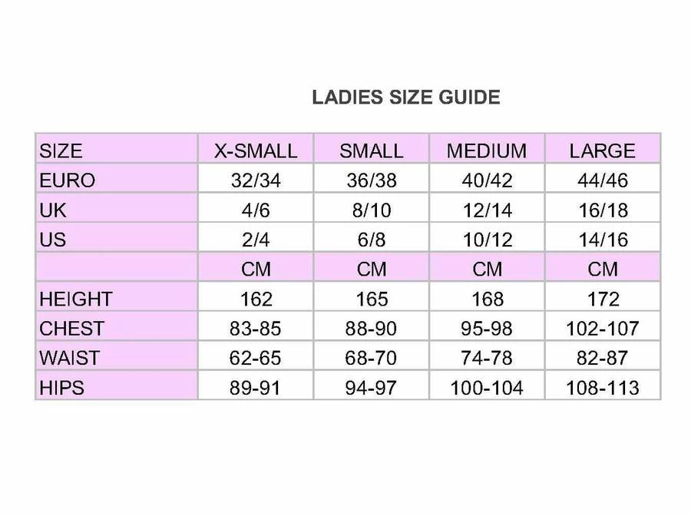Click the MEDIUM column header
The image size is (691, 516).
pos(487,150)
